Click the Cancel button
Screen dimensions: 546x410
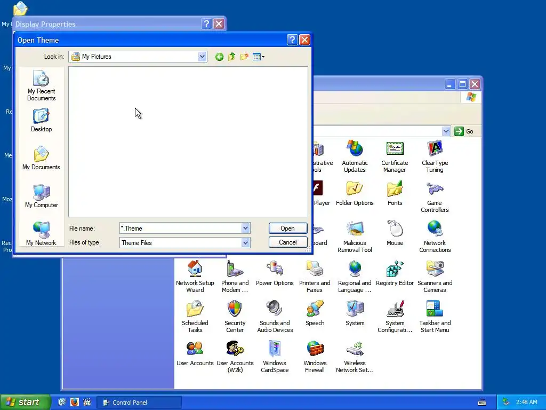(287, 242)
